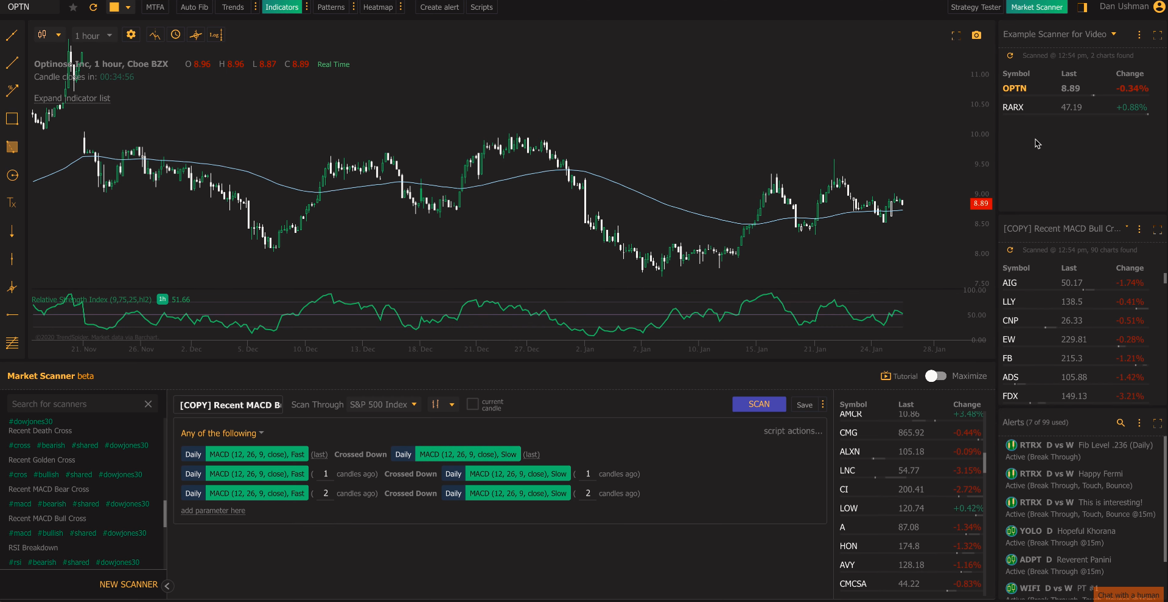Select the percent arrow measure tool
The image size is (1168, 602).
[12, 91]
